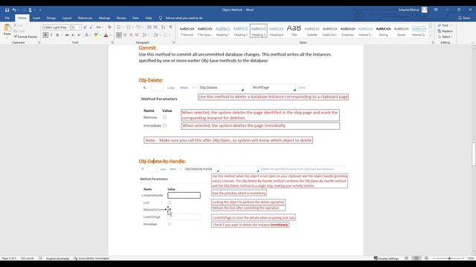The image size is (476, 267).
Task: Click the Tell me what you want box
Action: pyautogui.click(x=184, y=18)
